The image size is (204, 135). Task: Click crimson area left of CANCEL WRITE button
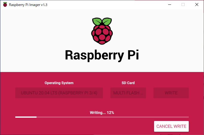(x=90, y=126)
